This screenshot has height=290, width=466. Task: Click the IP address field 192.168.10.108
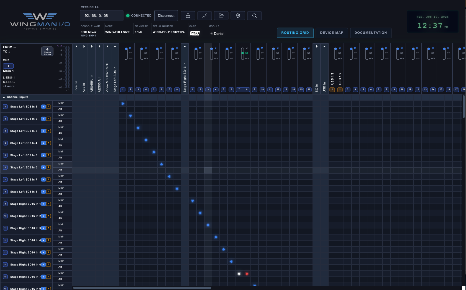[101, 16]
